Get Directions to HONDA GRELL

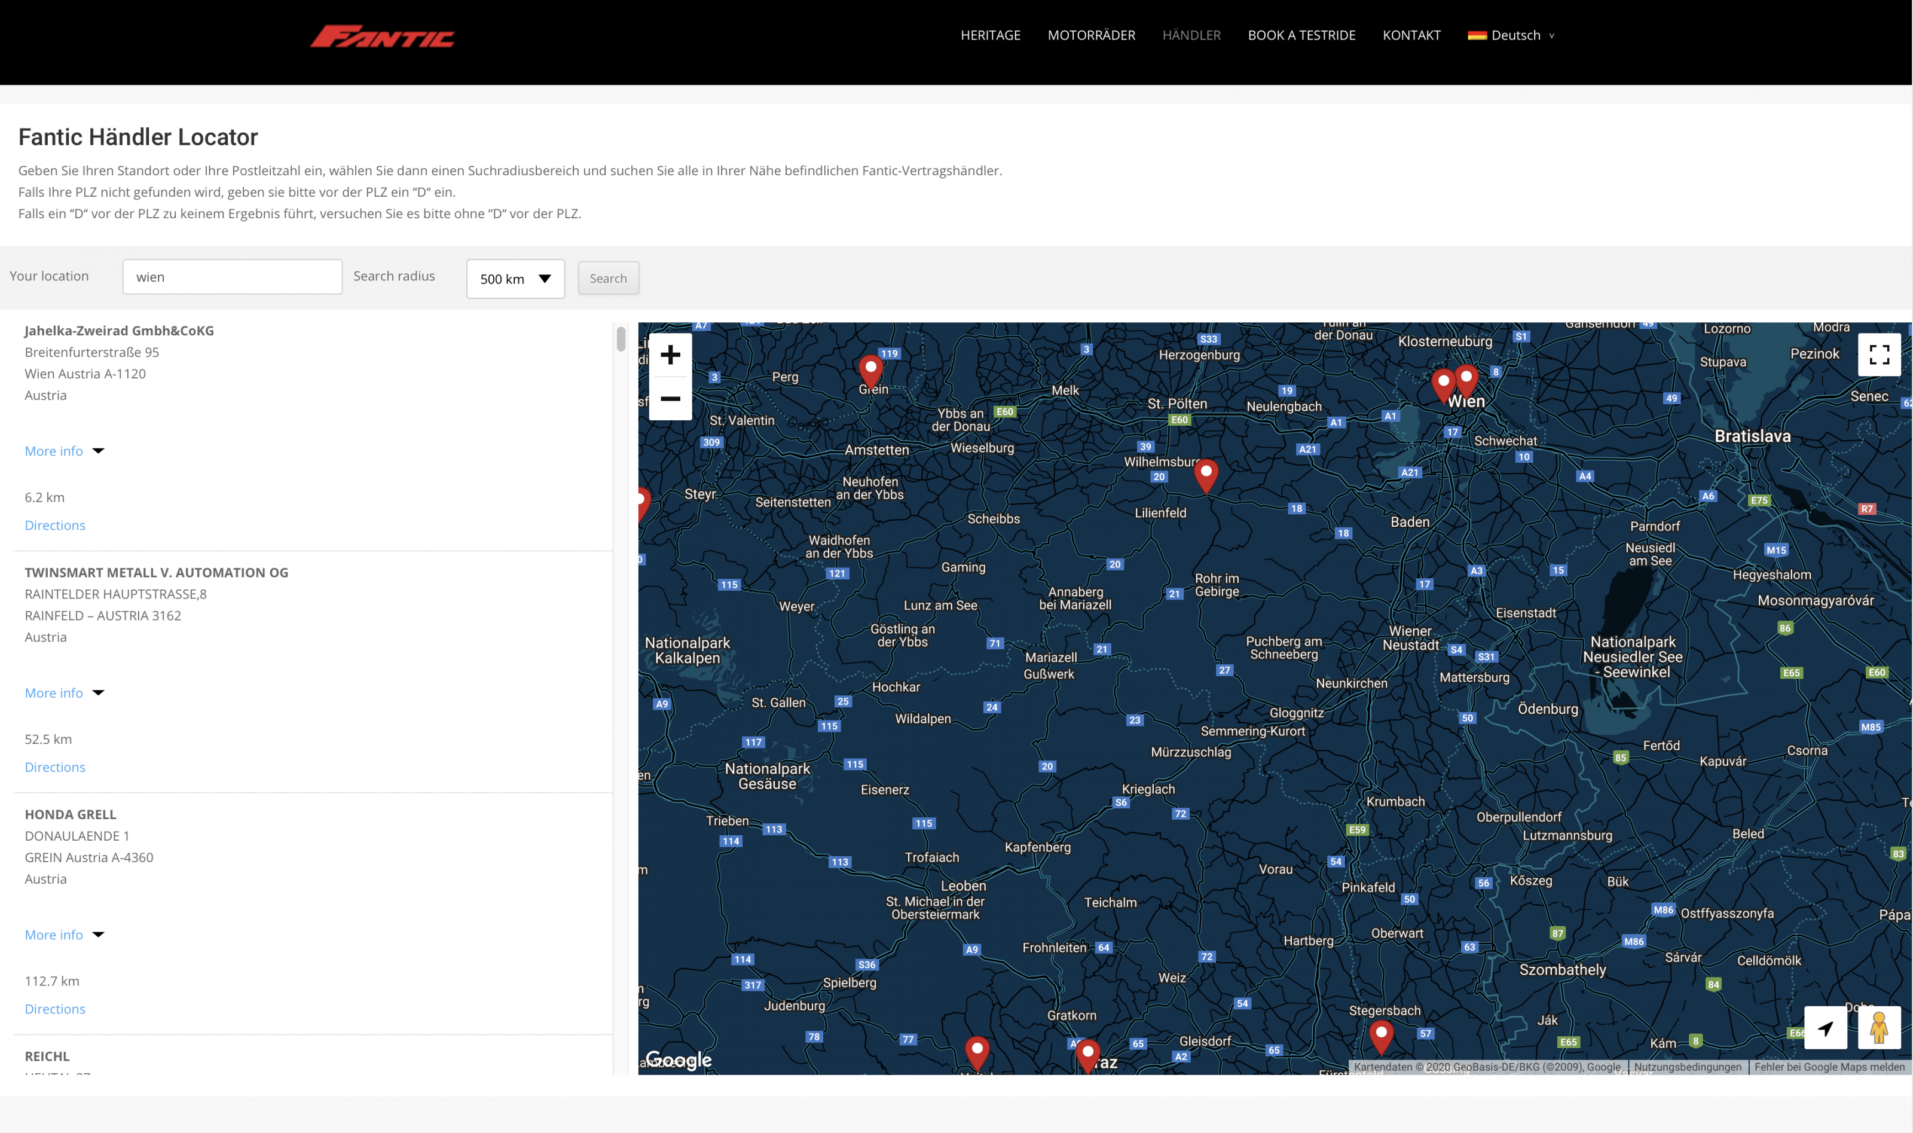55,1009
